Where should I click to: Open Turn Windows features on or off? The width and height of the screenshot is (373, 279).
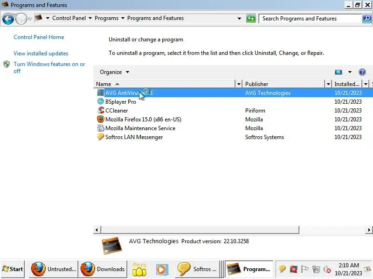click(x=49, y=67)
